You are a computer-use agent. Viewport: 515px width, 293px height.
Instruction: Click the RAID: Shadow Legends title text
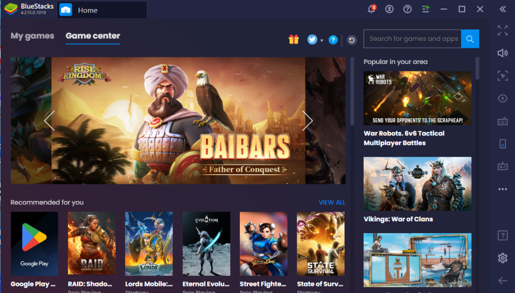90,284
